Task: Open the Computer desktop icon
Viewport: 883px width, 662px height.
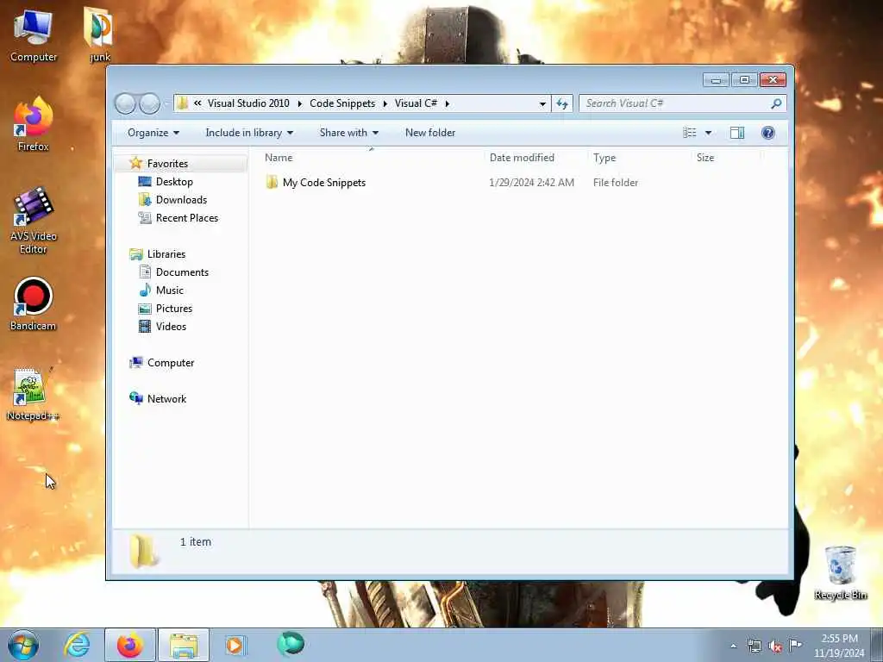Action: pyautogui.click(x=34, y=34)
